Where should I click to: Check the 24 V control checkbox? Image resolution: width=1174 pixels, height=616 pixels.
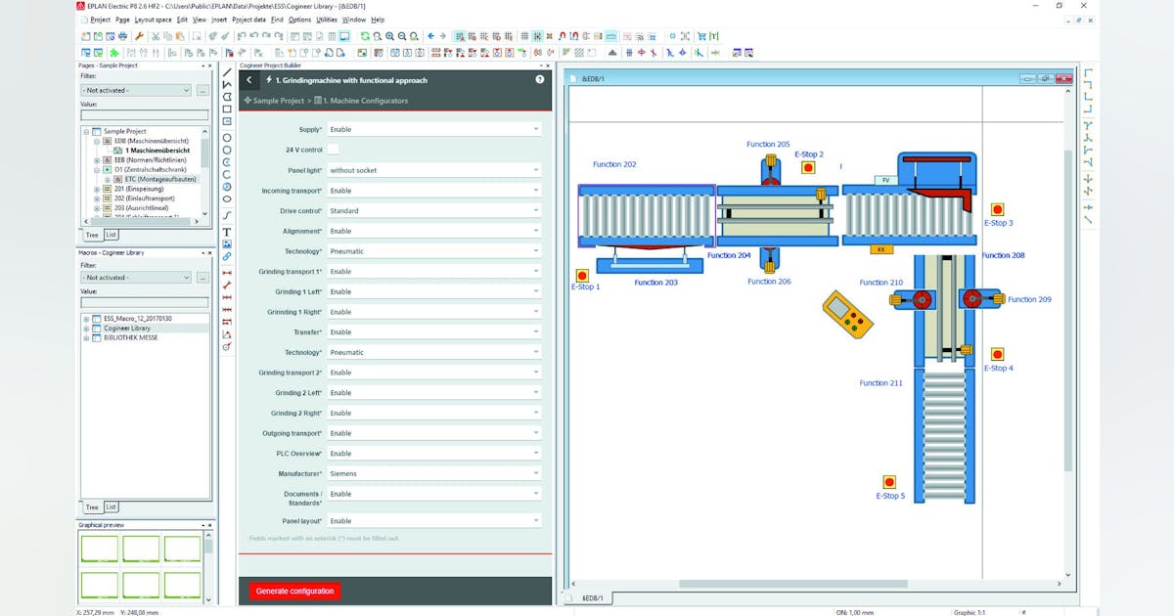(333, 149)
